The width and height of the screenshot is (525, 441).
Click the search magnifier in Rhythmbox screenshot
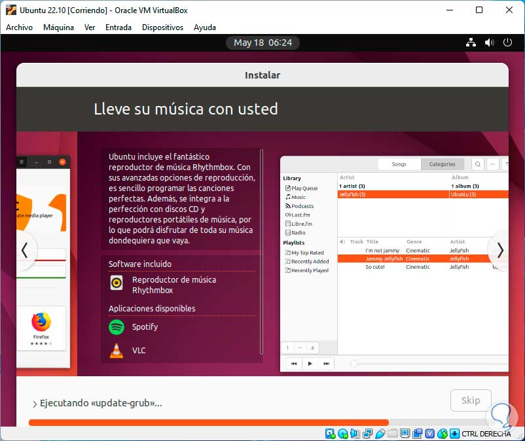coord(478,164)
